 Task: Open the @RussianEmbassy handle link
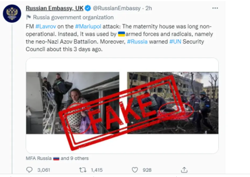[x=117, y=8]
